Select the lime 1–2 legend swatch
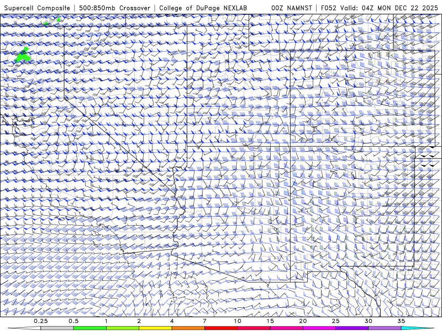The width and height of the screenshot is (442, 331). (123, 328)
